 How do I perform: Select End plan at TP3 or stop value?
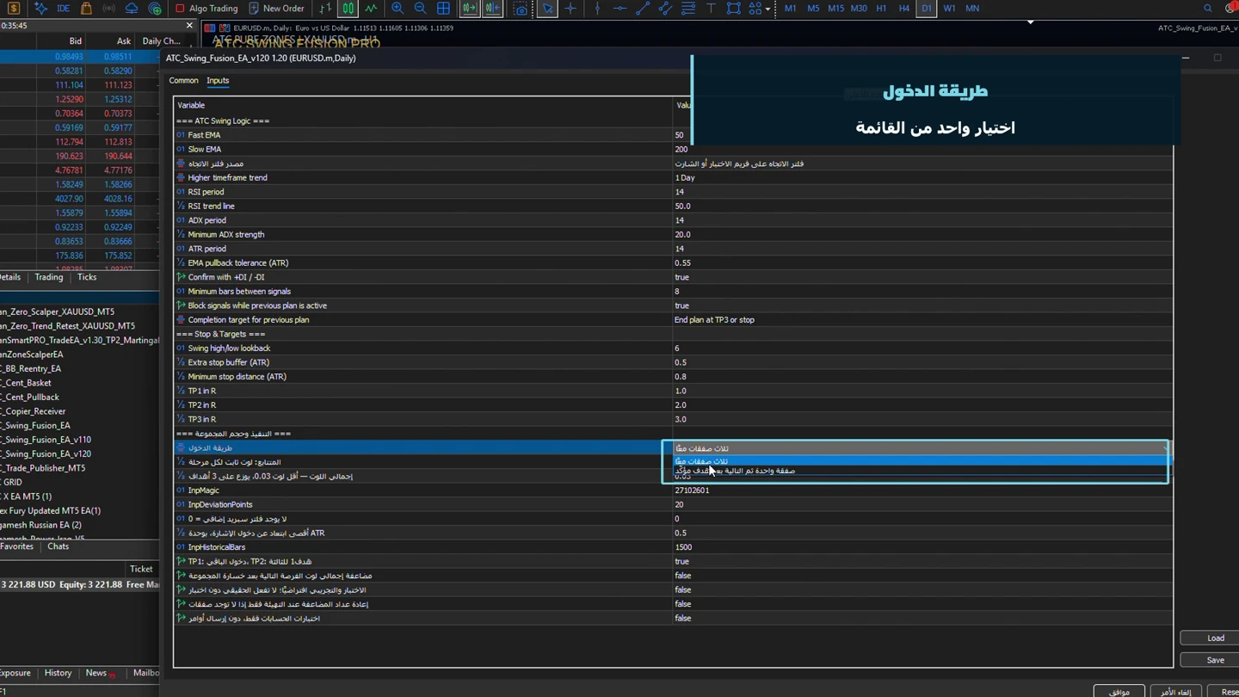[x=922, y=319]
